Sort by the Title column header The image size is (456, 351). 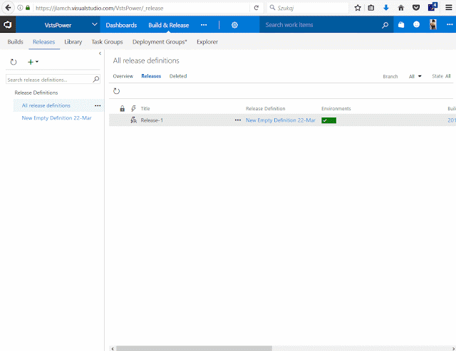(x=145, y=109)
